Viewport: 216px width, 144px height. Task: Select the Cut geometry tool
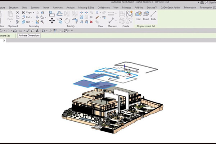point(26,17)
